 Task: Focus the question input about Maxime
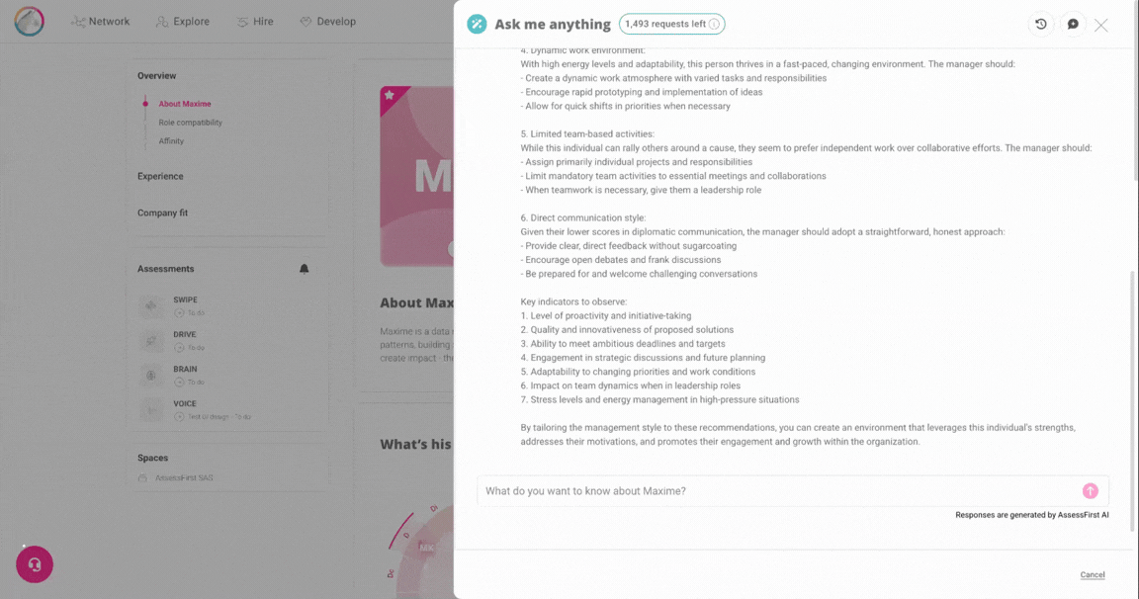pos(776,491)
